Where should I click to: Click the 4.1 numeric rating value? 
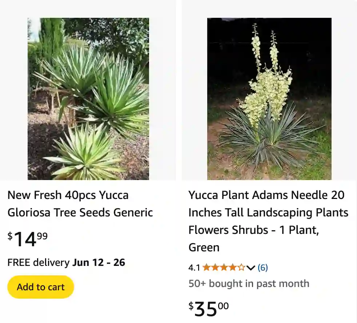click(194, 267)
